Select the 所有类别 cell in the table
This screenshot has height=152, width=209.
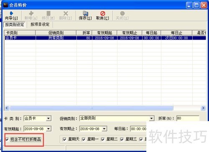pos(56,38)
